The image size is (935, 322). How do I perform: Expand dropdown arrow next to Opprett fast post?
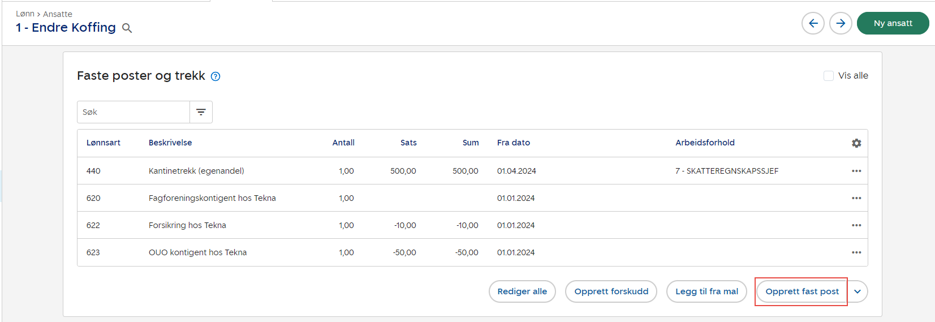858,291
